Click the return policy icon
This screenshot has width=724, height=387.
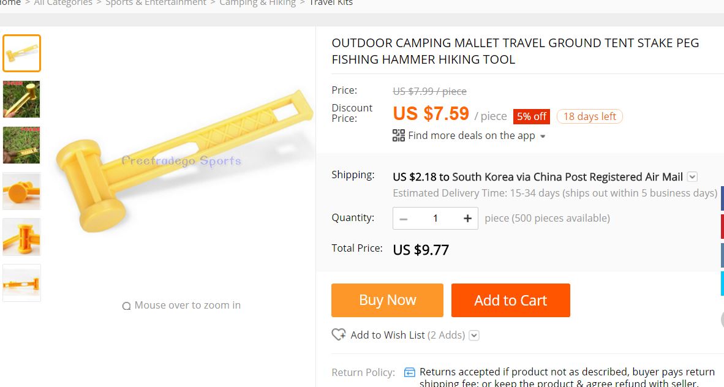pyautogui.click(x=409, y=372)
